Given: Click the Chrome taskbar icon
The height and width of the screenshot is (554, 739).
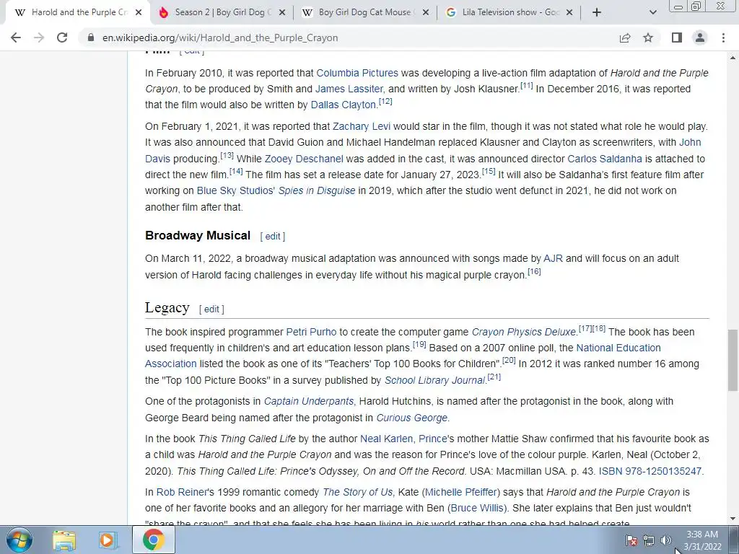Looking at the screenshot, I should pyautogui.click(x=154, y=540).
